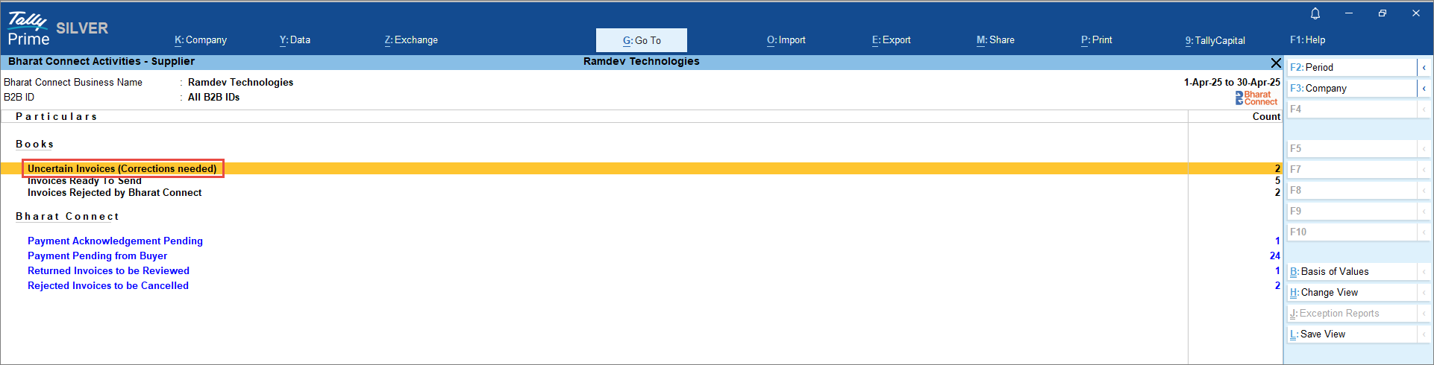Open Payment Acknowledgement Pending link
Screen dimensions: 1434x365
pos(115,241)
